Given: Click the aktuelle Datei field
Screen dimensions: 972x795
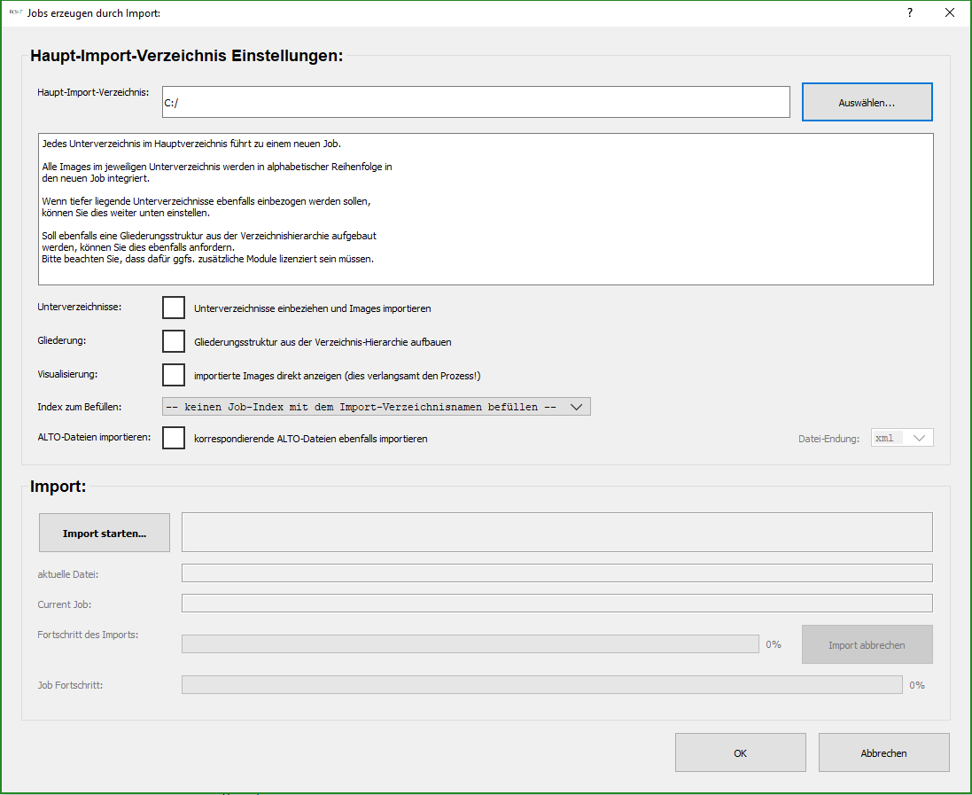Looking at the screenshot, I should pyautogui.click(x=556, y=573).
